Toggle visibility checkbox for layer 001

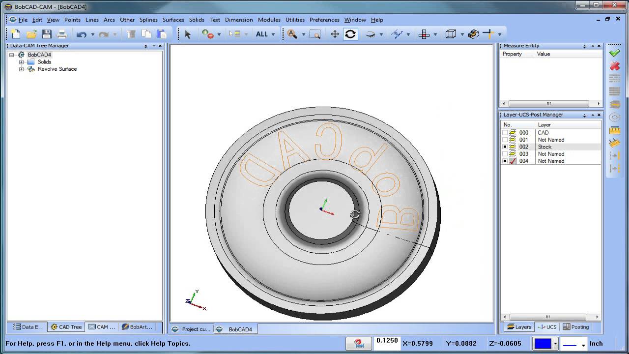tap(505, 140)
